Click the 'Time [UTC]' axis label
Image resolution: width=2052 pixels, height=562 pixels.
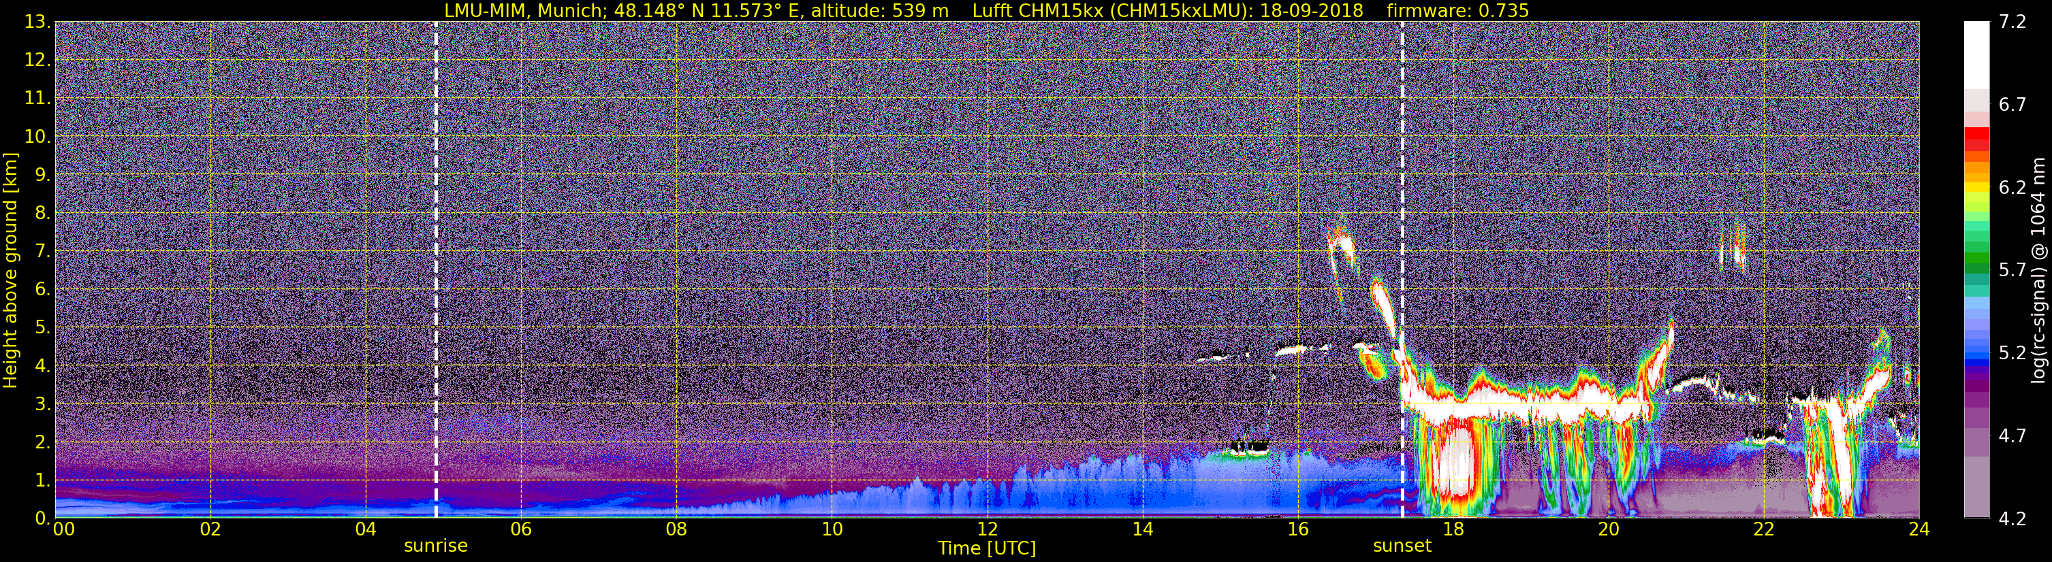(987, 548)
